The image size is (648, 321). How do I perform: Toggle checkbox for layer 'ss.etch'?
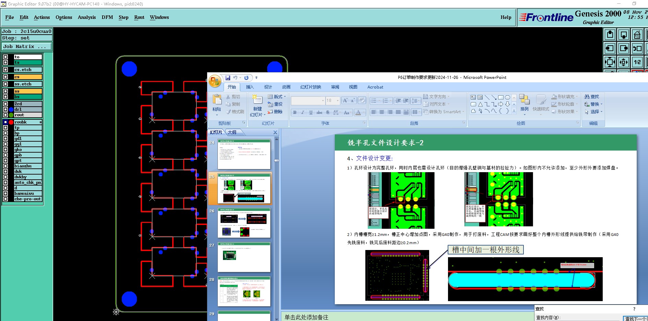click(x=5, y=84)
